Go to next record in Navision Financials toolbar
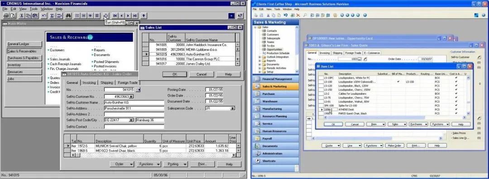The image size is (489, 179). pos(128,15)
